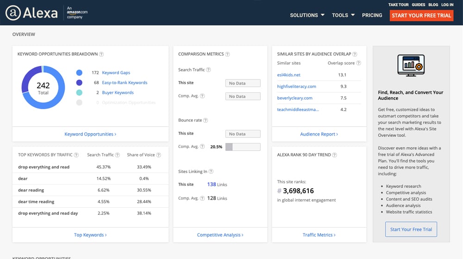The width and height of the screenshot is (463, 259).
Task: Select the 'dear reading' keyword row
Action: pyautogui.click(x=90, y=190)
